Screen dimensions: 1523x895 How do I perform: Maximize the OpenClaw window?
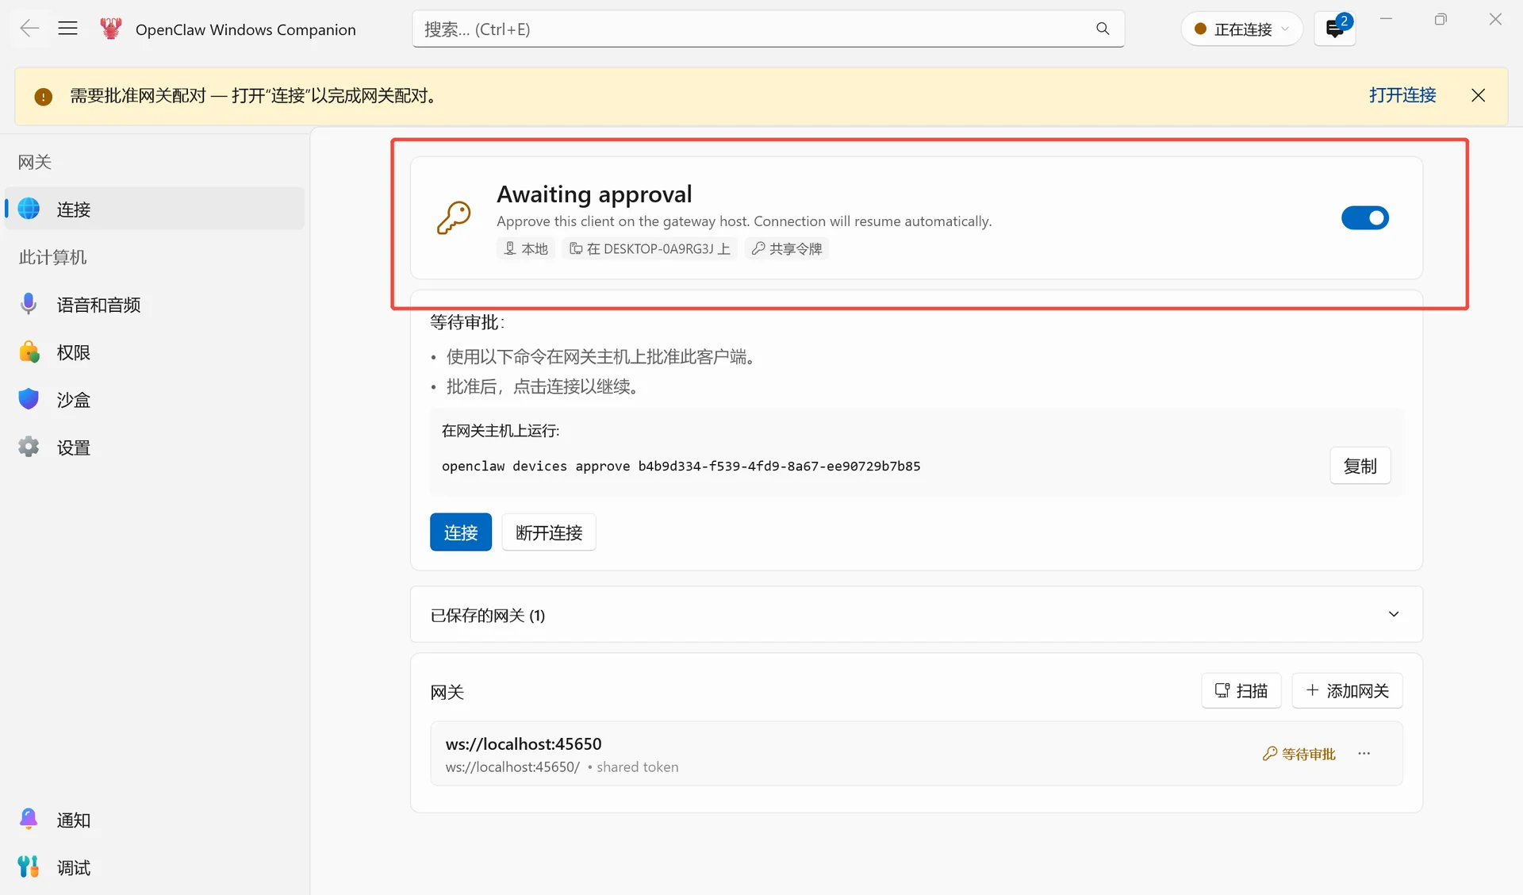coord(1441,19)
